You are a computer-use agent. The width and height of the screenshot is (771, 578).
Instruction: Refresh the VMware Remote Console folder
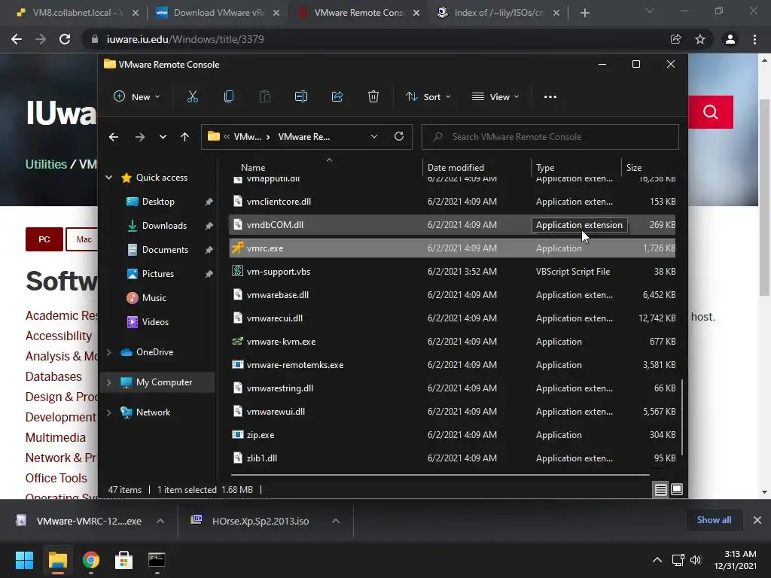399,137
